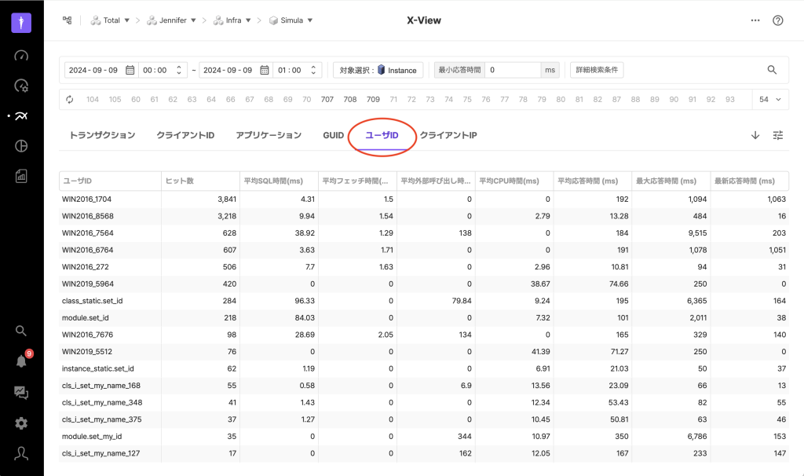
Task: Click the 最小応答時間 input field
Action: 512,70
